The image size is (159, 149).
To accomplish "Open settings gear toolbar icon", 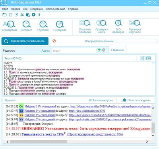I will click(34, 15).
